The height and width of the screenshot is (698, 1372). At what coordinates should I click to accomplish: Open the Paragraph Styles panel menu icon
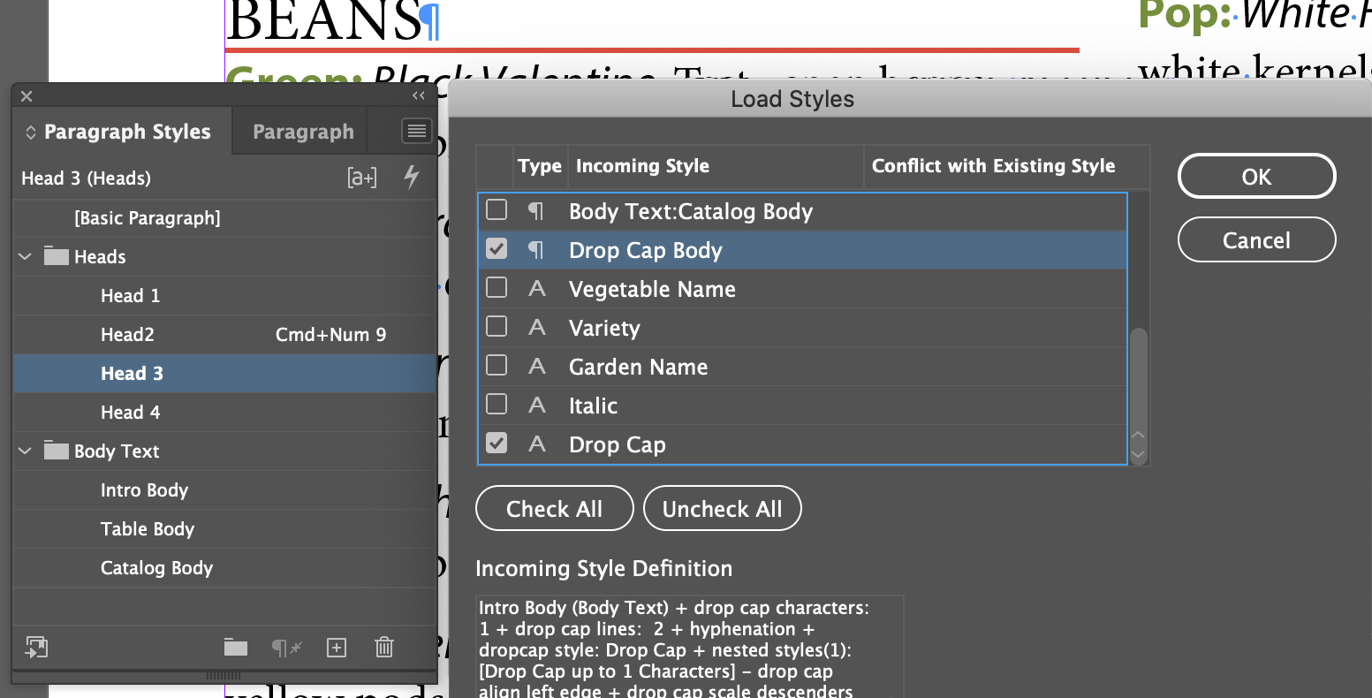click(416, 131)
